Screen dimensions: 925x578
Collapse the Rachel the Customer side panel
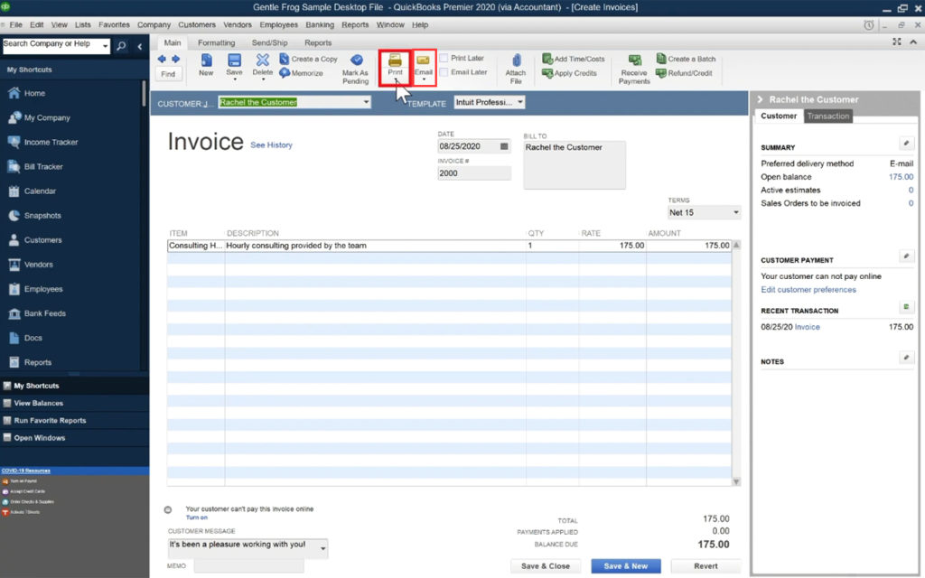pos(761,99)
